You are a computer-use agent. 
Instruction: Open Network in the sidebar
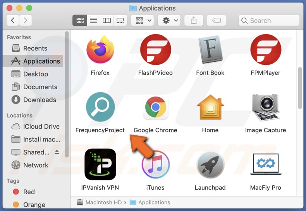pos(33,165)
